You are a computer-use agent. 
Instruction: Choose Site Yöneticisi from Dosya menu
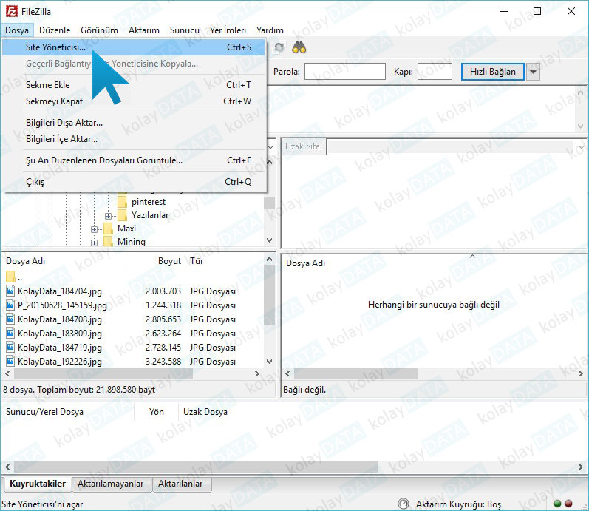(x=55, y=47)
